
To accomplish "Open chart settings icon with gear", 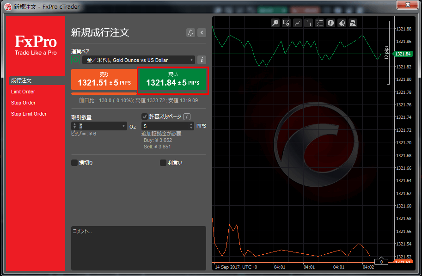I will click(x=287, y=23).
